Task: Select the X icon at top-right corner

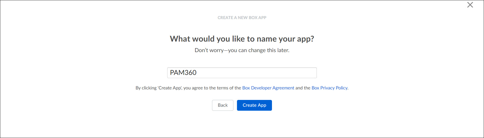Action: point(470,5)
